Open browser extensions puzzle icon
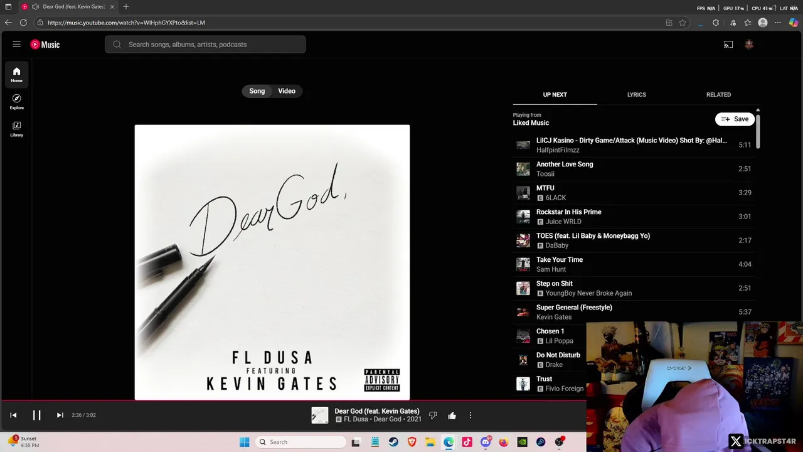The width and height of the screenshot is (803, 452). [x=716, y=23]
